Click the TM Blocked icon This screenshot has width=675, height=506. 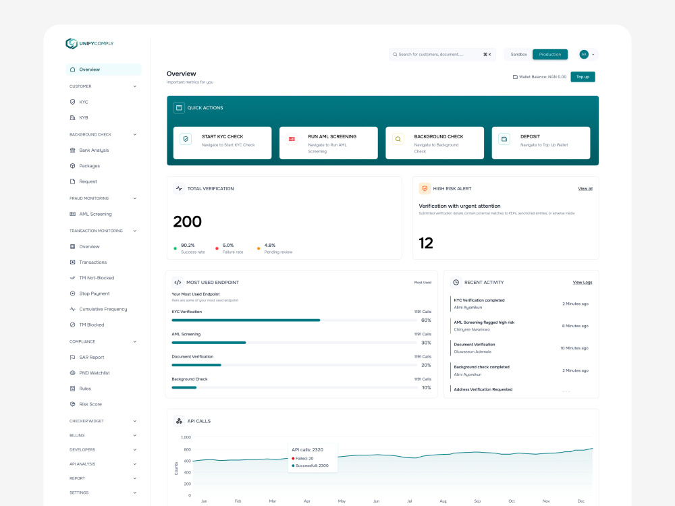[x=72, y=325]
